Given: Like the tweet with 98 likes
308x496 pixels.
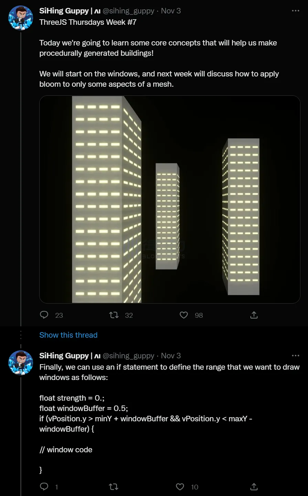Looking at the screenshot, I should 184,315.
